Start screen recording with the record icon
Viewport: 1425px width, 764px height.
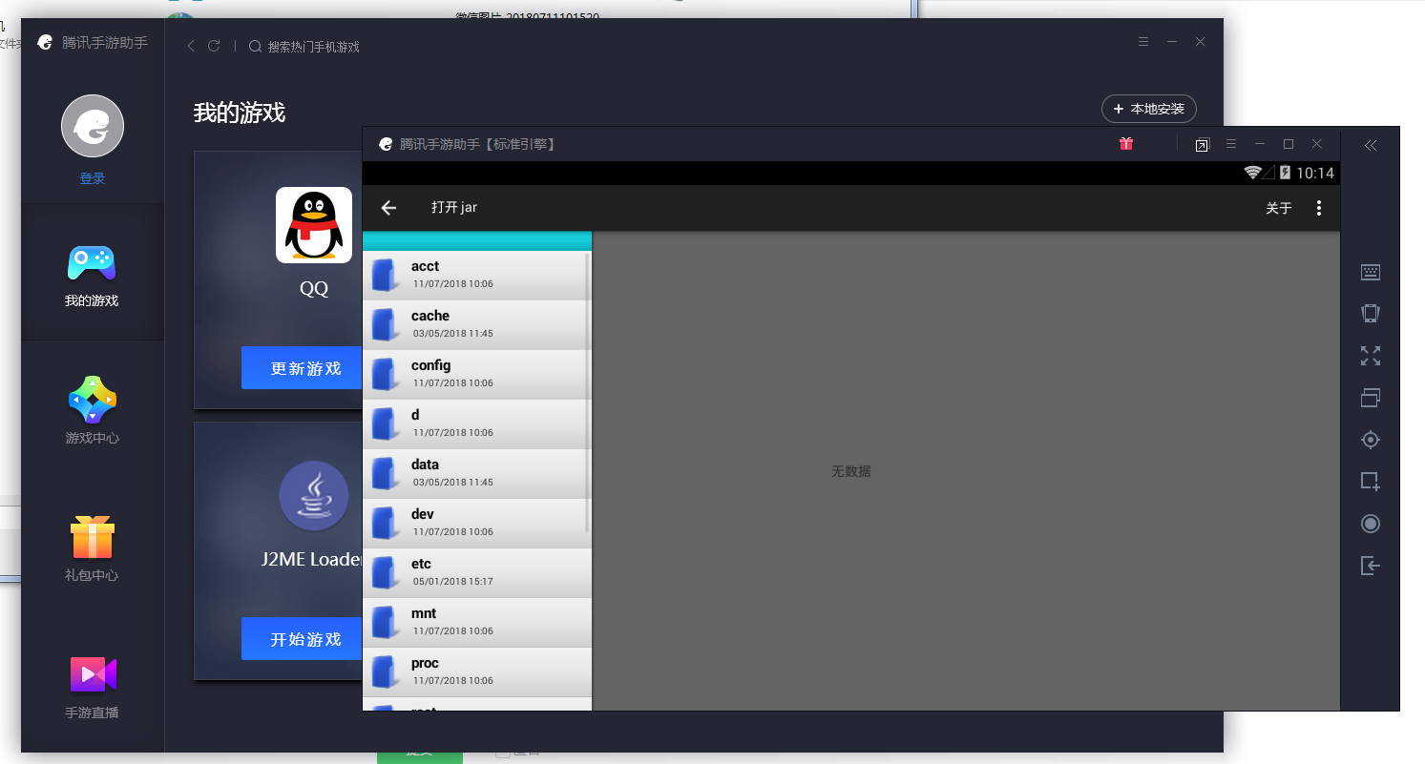coord(1370,524)
